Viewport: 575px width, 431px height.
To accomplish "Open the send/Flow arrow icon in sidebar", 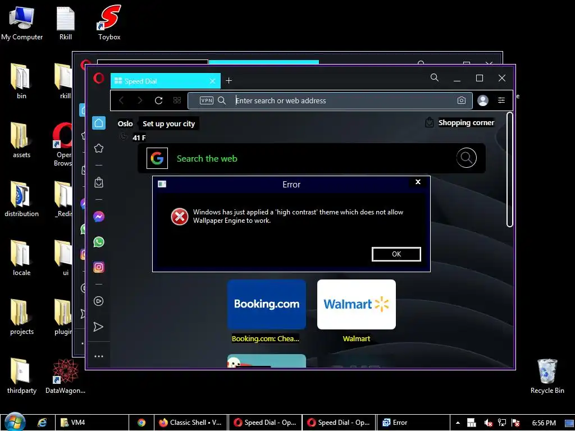I will click(x=98, y=327).
